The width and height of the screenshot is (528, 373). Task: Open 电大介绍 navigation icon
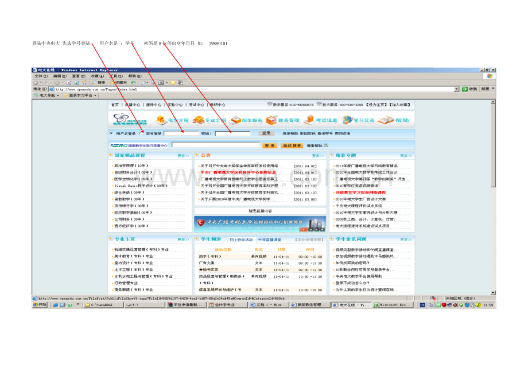click(172, 120)
